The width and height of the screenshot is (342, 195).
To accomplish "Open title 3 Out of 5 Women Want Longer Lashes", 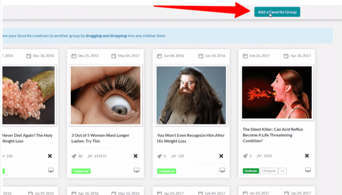I will 100,138.
